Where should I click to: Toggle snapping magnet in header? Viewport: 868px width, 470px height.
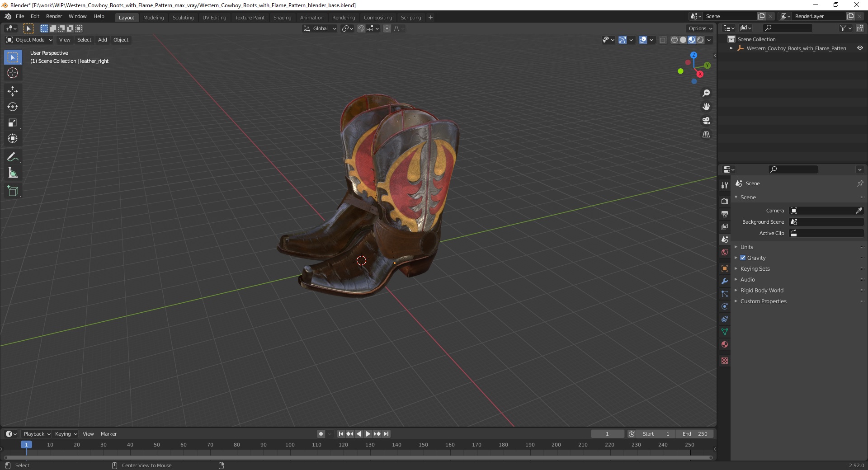(x=361, y=28)
